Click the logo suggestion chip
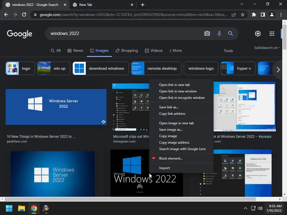Screen dimensions: 287x215 [20, 68]
